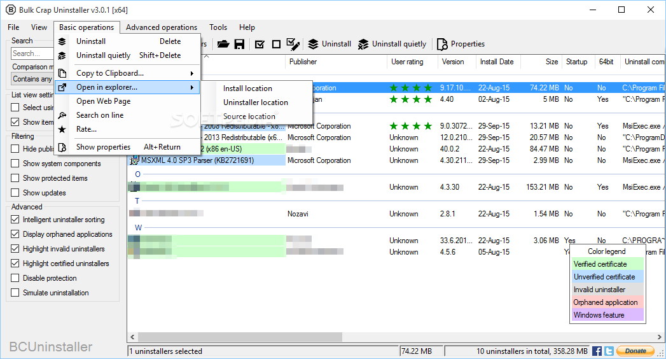Sort by the Publisher column header

(x=336, y=62)
